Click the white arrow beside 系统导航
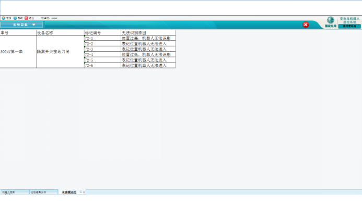Screen dimensions: 362x204 [x=34, y=25]
